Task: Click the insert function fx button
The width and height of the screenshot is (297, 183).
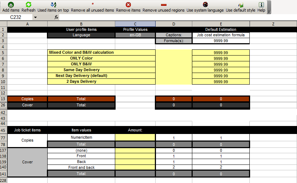Action: [x=56, y=17]
